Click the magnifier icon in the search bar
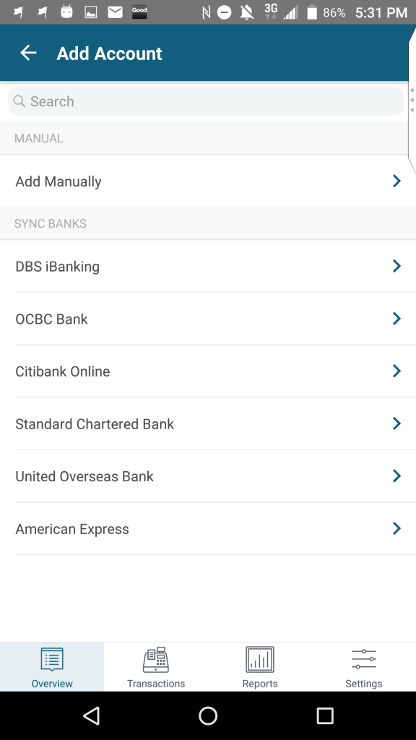The height and width of the screenshot is (740, 416). (x=19, y=101)
